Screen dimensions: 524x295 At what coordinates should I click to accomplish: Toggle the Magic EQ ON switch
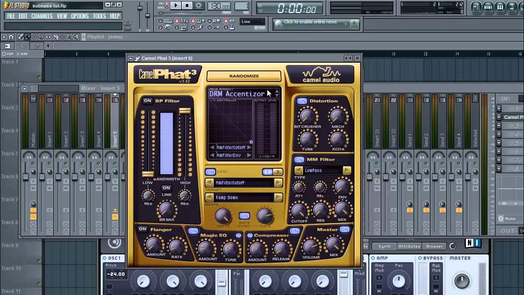coord(193,231)
